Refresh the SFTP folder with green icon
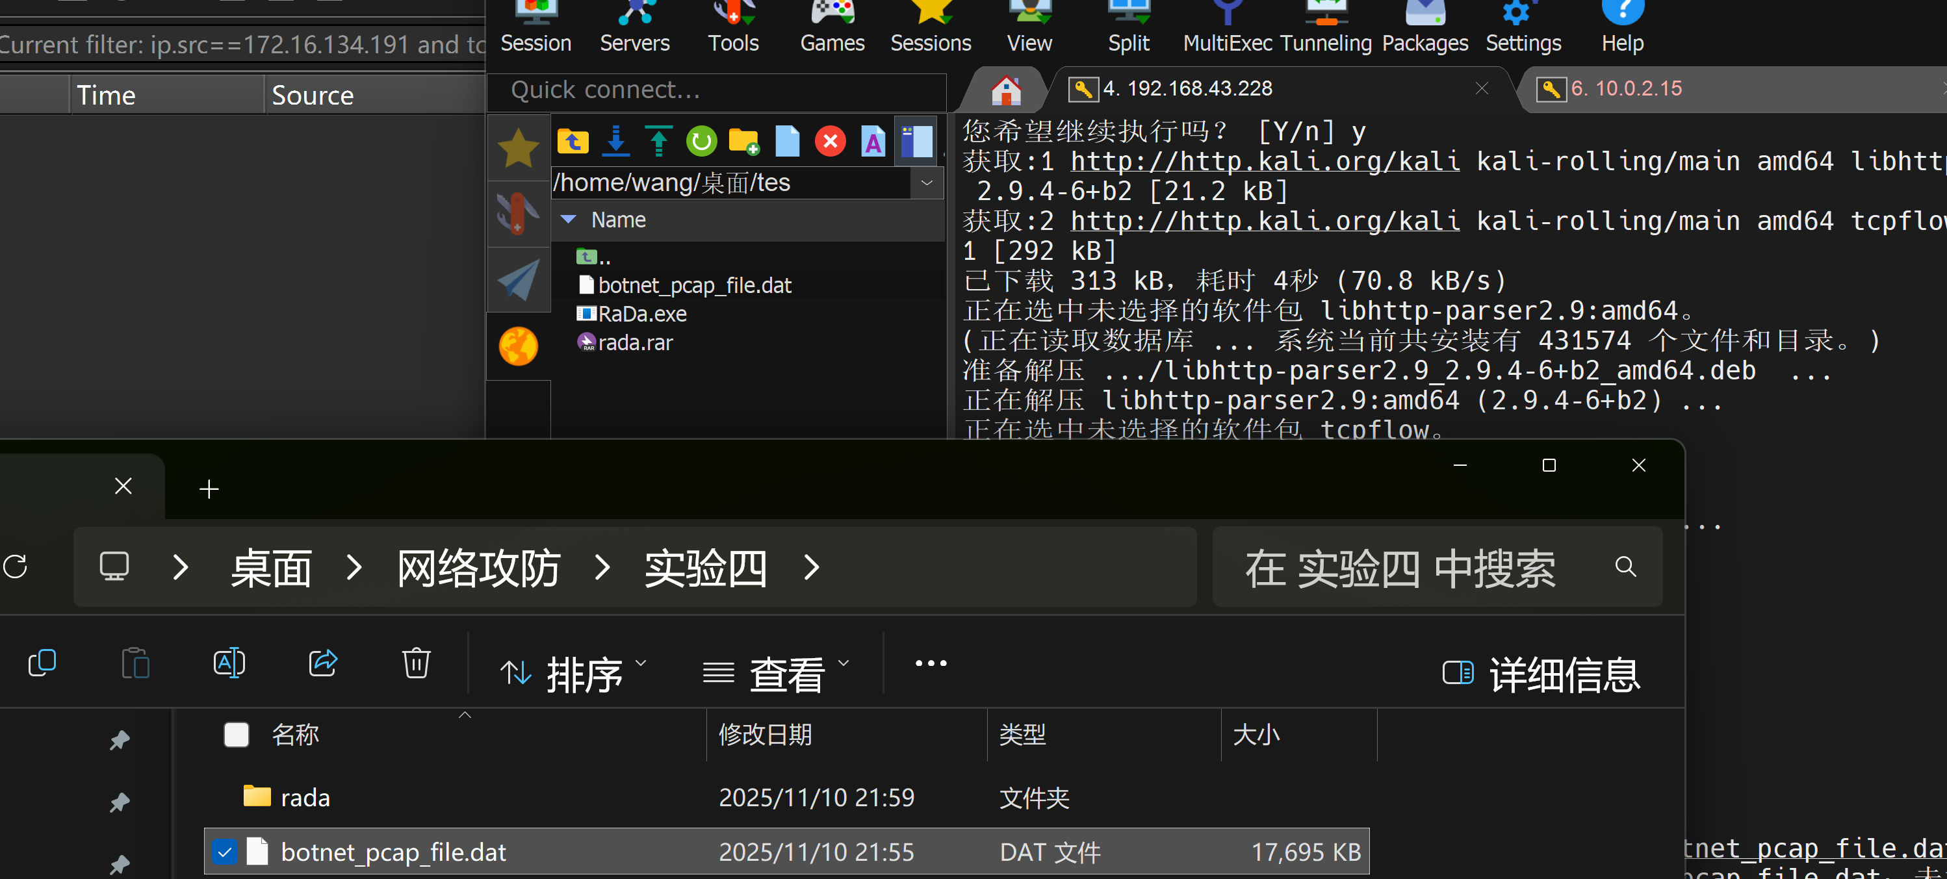1947x879 pixels. (701, 142)
